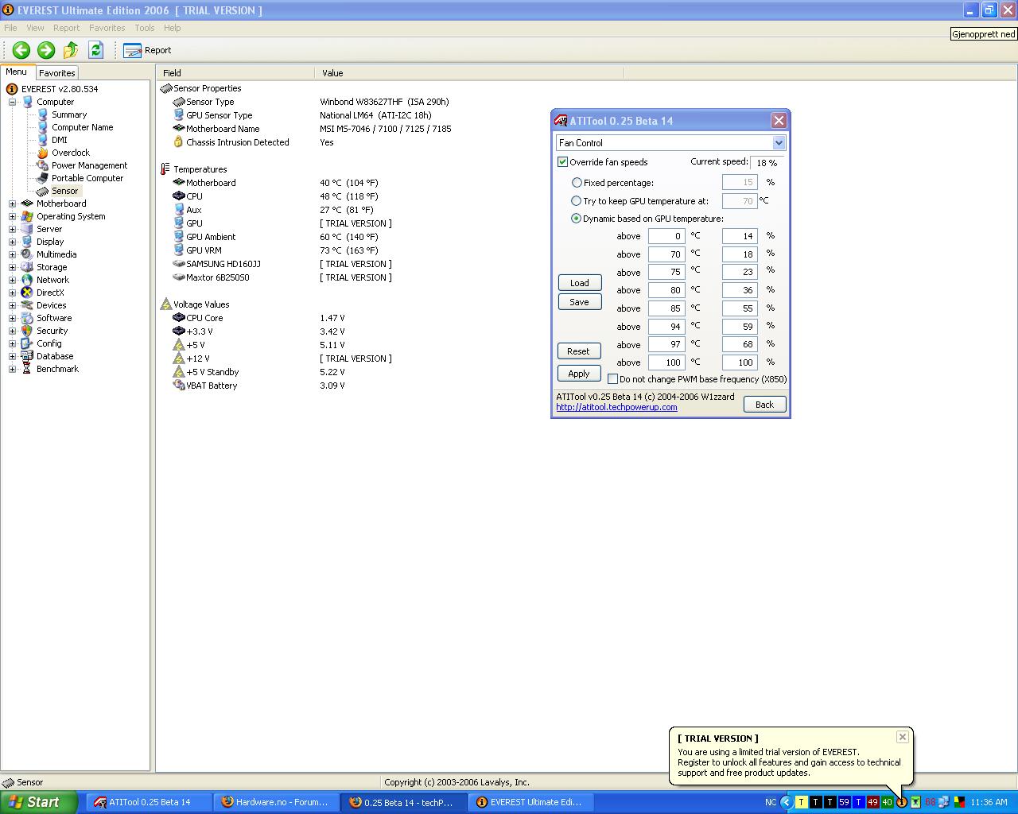This screenshot has height=814, width=1018.
Task: Select the Computer Name tree item
Action: coord(82,127)
